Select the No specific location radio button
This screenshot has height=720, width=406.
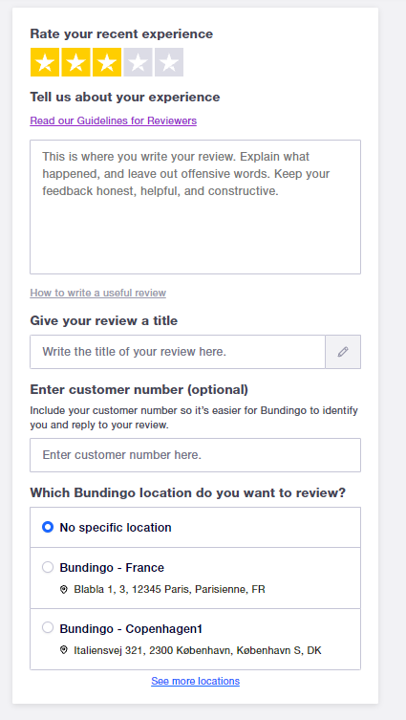point(48,527)
